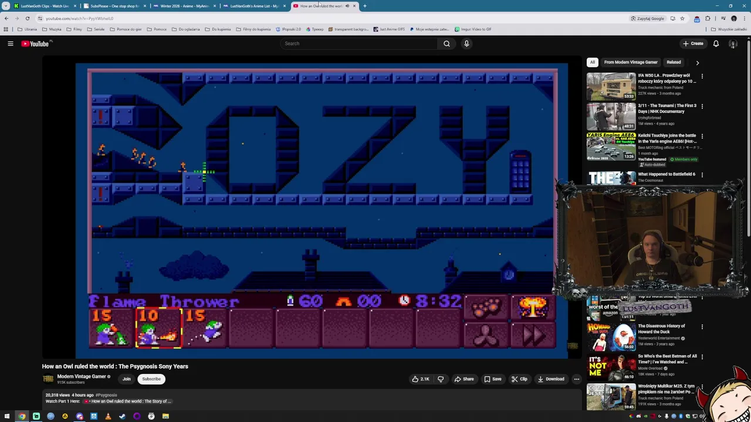The image size is (751, 422).
Task: Start voice search with the microphone icon
Action: click(x=466, y=43)
